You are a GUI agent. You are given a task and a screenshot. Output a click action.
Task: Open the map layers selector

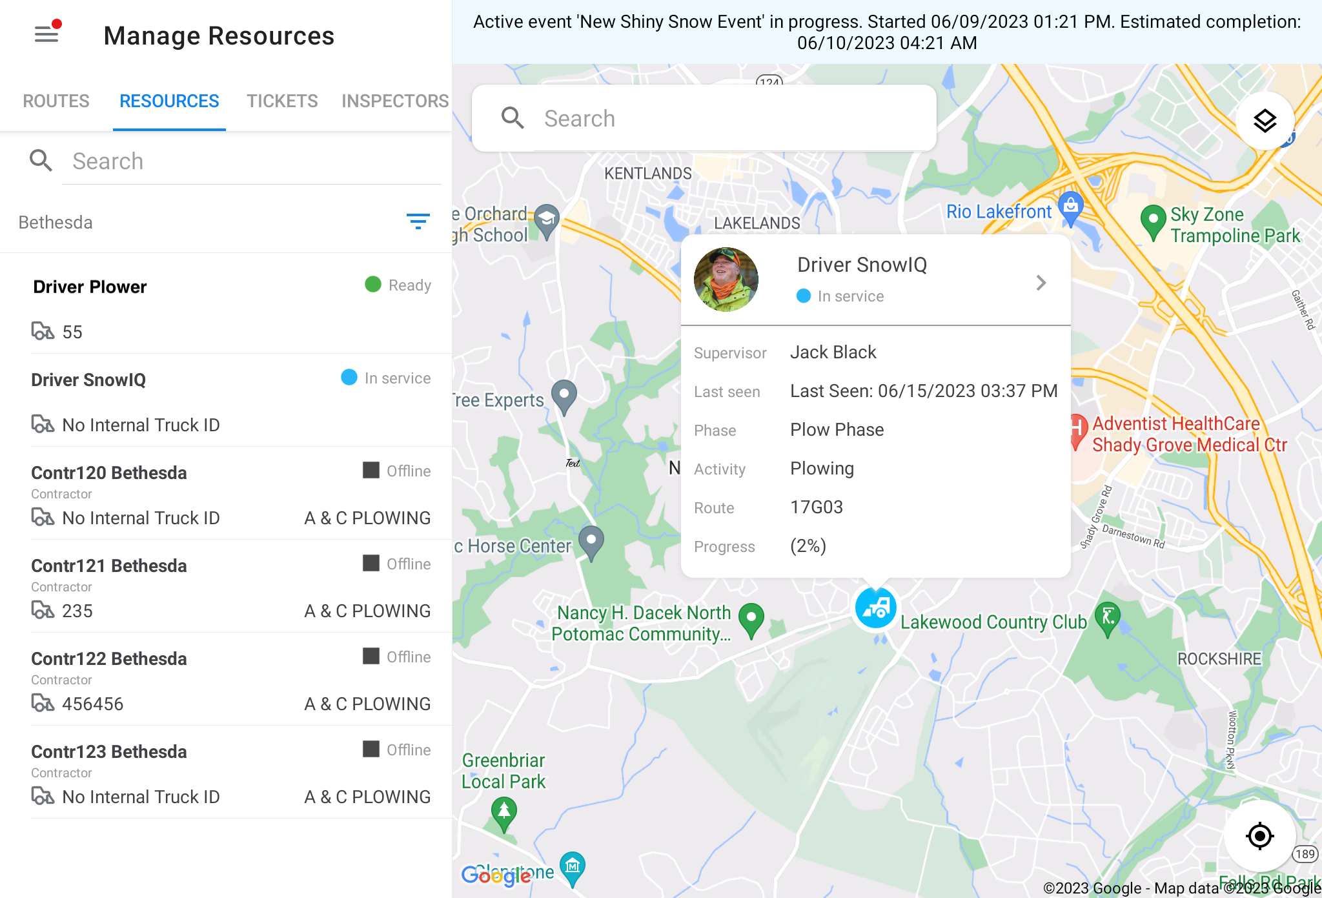tap(1265, 121)
